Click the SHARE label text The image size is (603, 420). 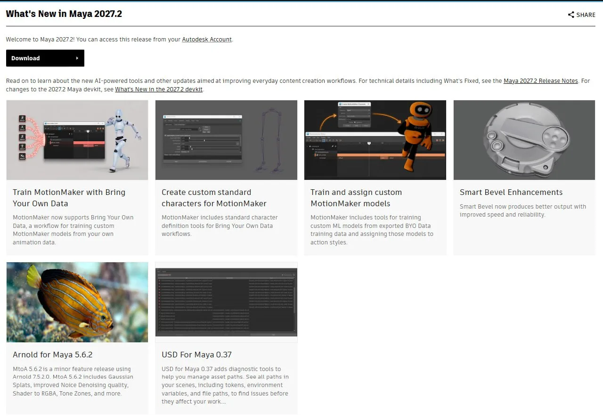coord(586,15)
